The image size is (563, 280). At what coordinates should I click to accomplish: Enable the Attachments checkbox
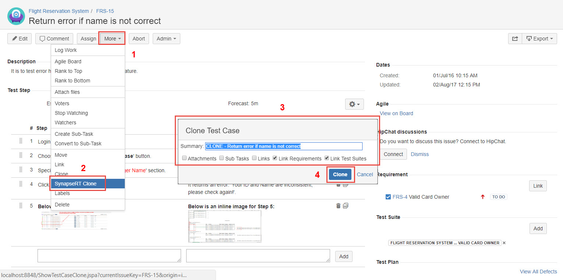[184, 159]
